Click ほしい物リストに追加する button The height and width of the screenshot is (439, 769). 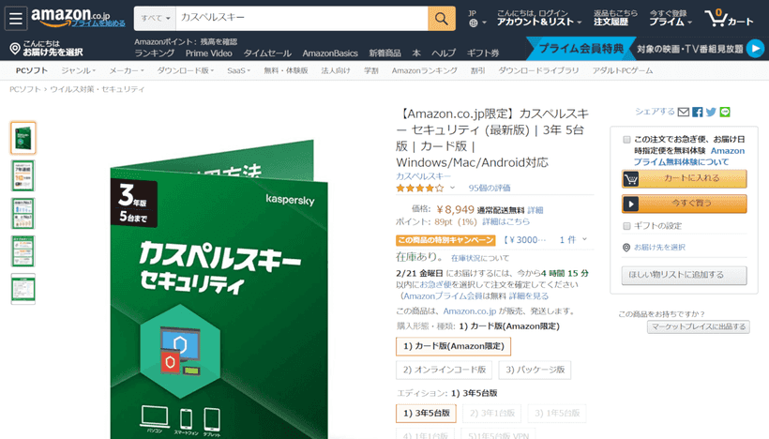tap(685, 275)
